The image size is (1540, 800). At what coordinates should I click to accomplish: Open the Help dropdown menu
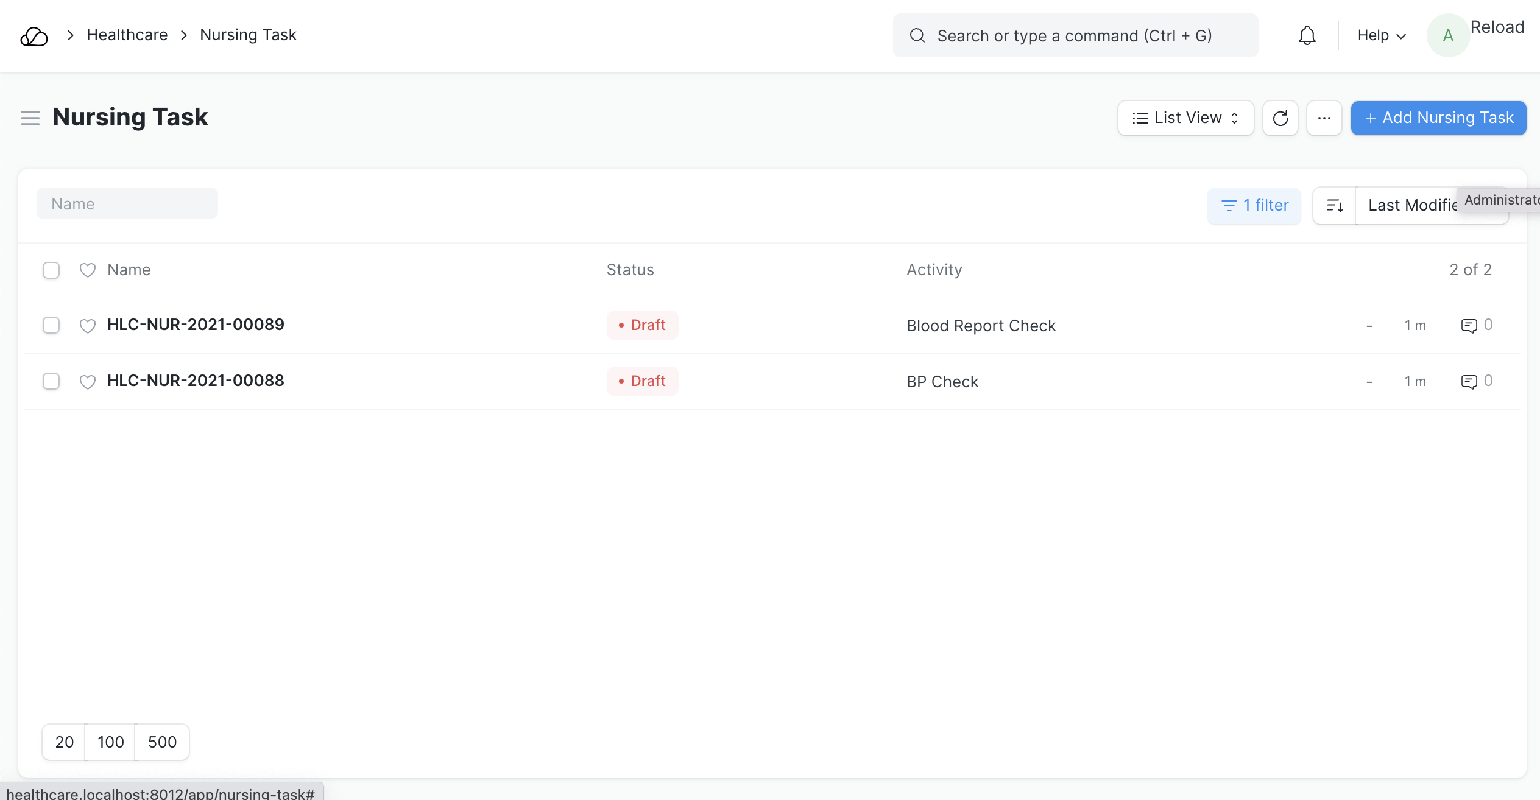1381,35
